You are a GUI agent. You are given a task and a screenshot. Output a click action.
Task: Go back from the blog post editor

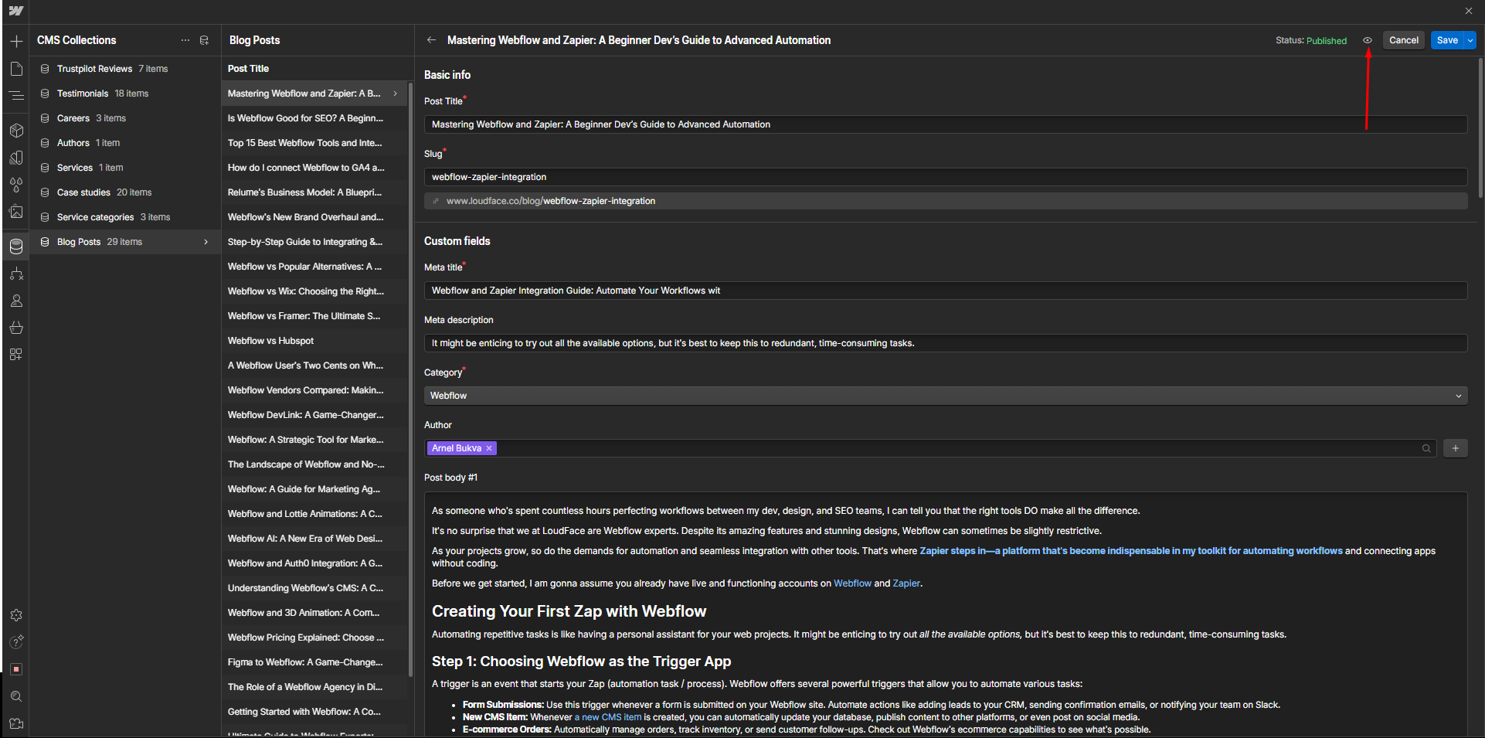[x=431, y=40]
